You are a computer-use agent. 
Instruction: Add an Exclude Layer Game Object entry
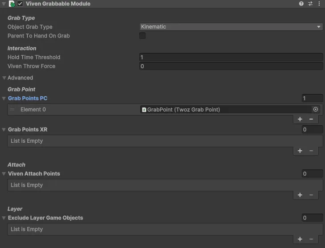pos(300,239)
